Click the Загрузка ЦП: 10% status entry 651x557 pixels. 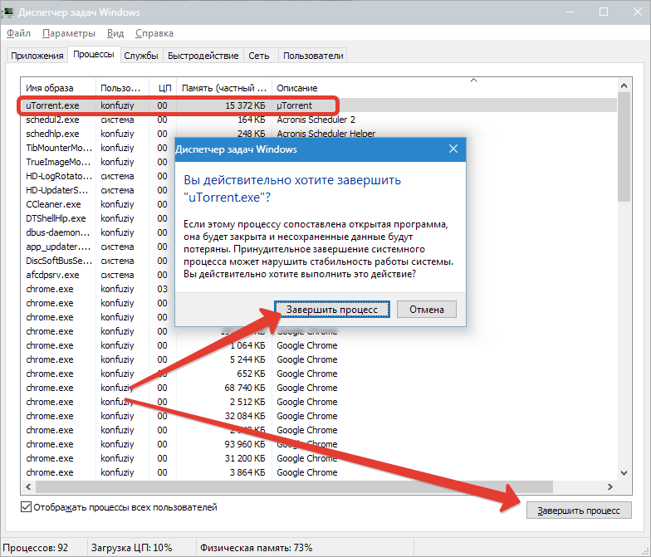(131, 548)
